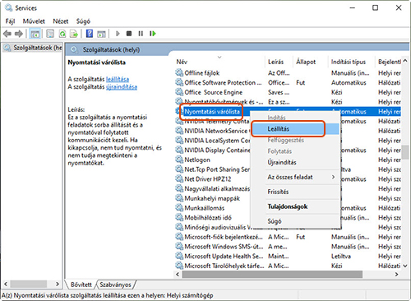Click the services list horizontal scrollbar thumb
The width and height of the screenshot is (411, 301).
[272, 274]
